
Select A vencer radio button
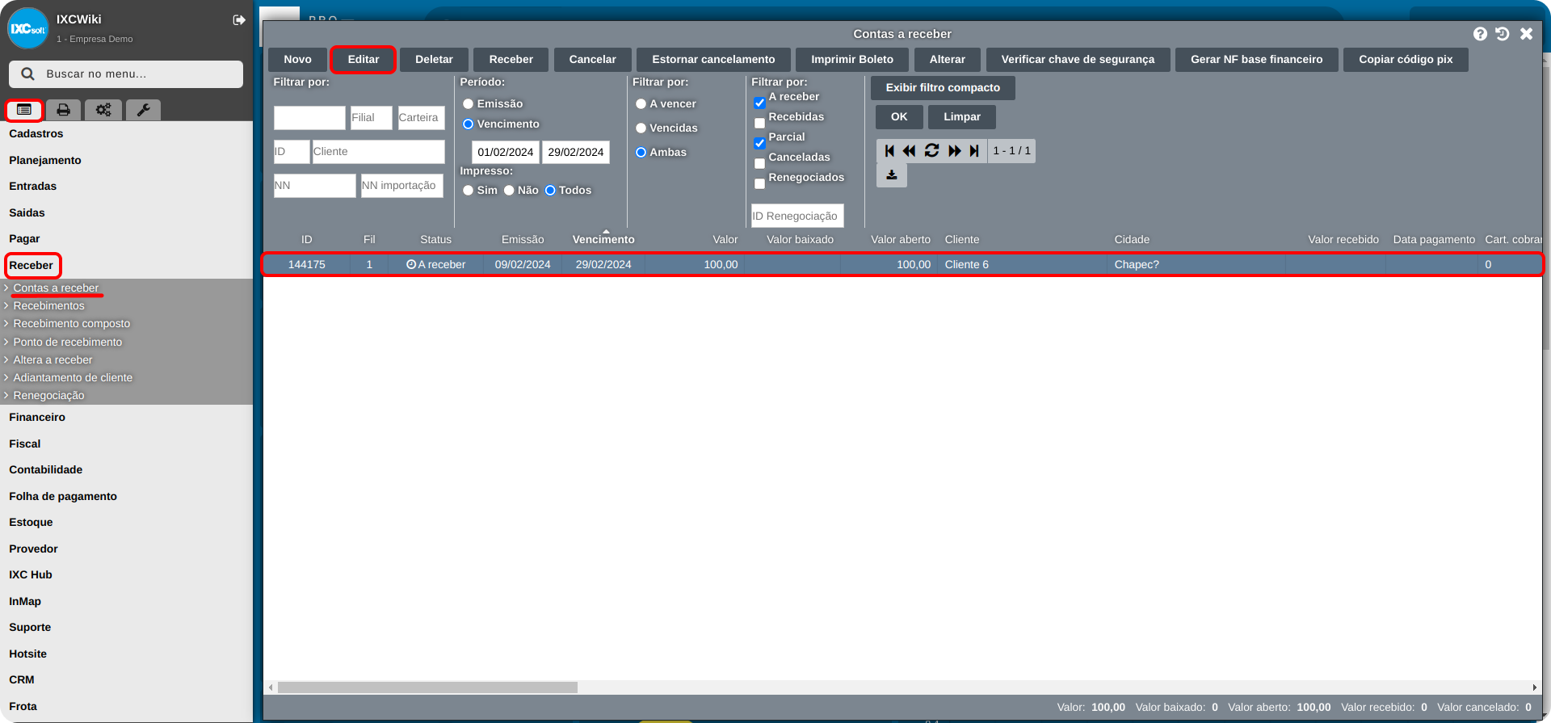click(x=641, y=104)
